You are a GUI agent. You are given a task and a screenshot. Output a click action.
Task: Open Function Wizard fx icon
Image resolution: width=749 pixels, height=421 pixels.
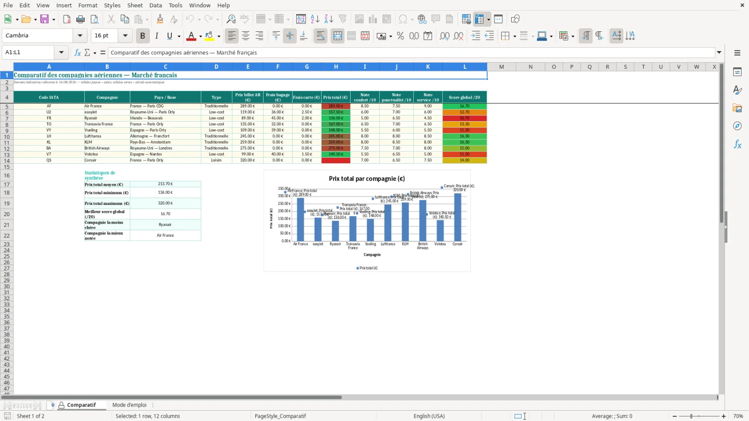click(x=77, y=52)
